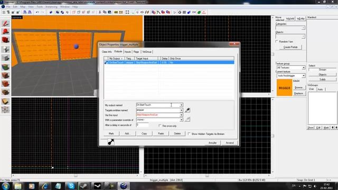Open the Toggle Texture Application tool
This screenshot has height=190, width=338.
[x=5, y=67]
